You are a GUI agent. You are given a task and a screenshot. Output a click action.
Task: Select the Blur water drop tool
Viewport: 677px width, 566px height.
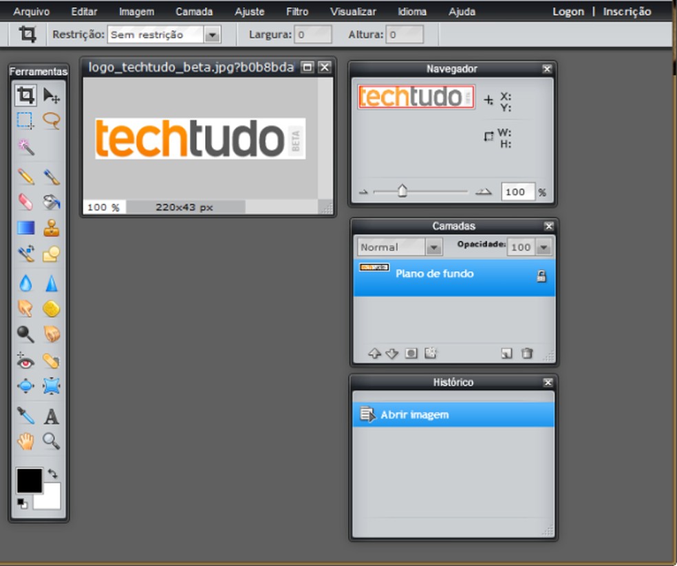25,283
